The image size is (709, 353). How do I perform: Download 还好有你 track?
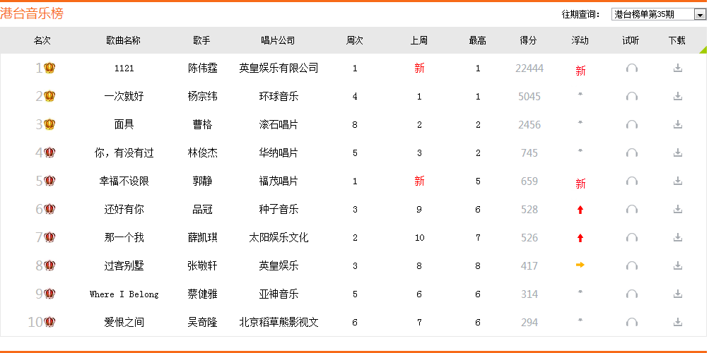pos(677,209)
